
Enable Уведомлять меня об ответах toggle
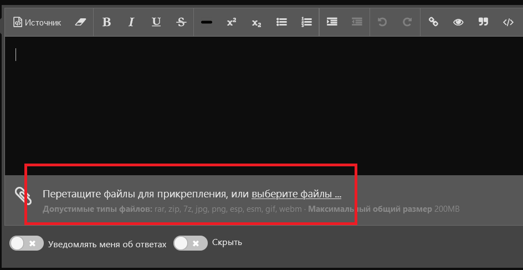point(27,243)
